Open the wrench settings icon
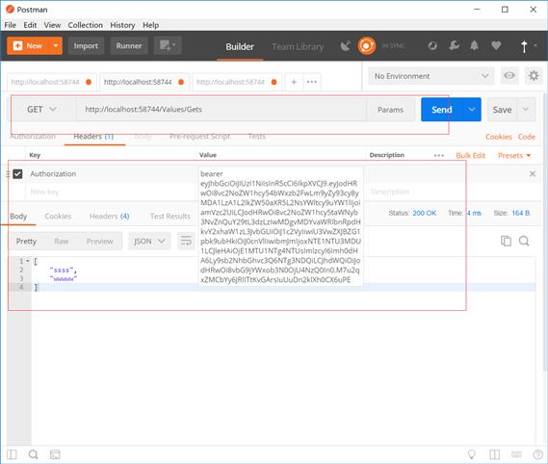Viewport: 548px width, 464px height. [454, 45]
